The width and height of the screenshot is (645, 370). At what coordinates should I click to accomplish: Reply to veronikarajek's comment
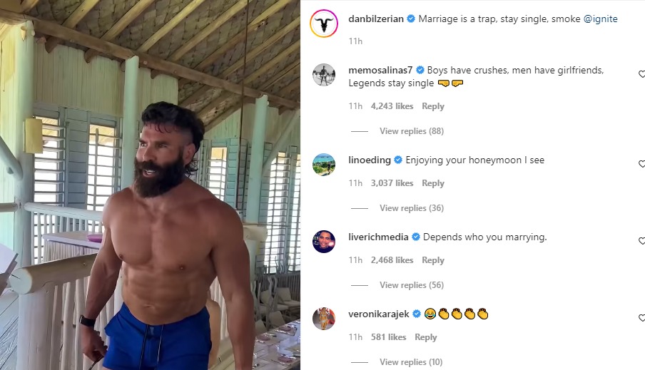(x=425, y=337)
